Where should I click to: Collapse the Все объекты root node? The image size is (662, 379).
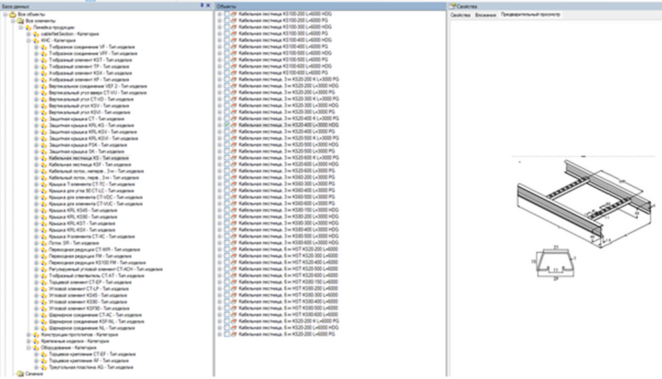click(5, 15)
